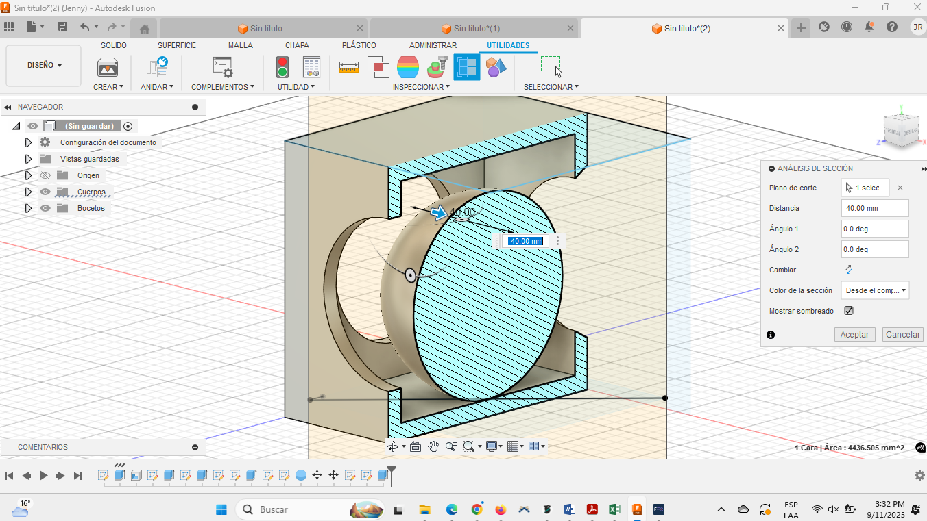This screenshot has width=927, height=521.
Task: Select the Pan hand tool
Action: tap(433, 446)
